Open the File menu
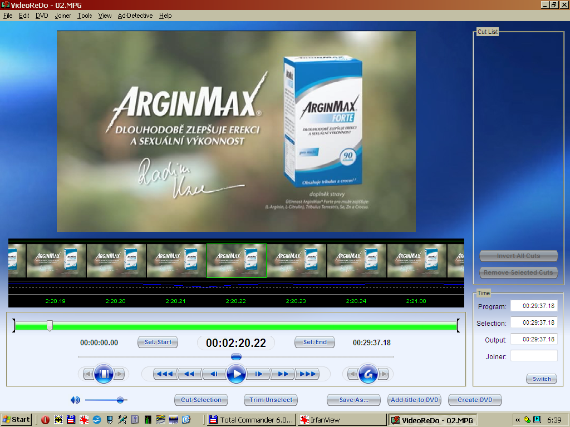The height and width of the screenshot is (427, 570). click(8, 16)
